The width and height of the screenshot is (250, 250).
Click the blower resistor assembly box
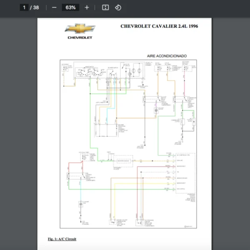pyautogui.click(x=106, y=130)
